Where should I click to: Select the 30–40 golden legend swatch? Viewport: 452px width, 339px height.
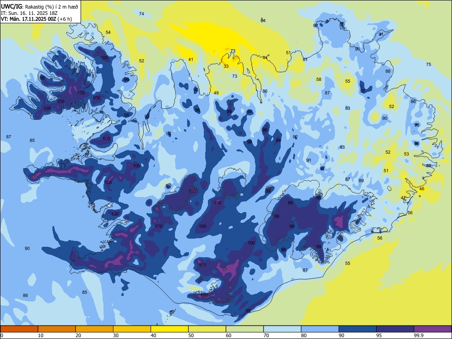tap(132, 329)
